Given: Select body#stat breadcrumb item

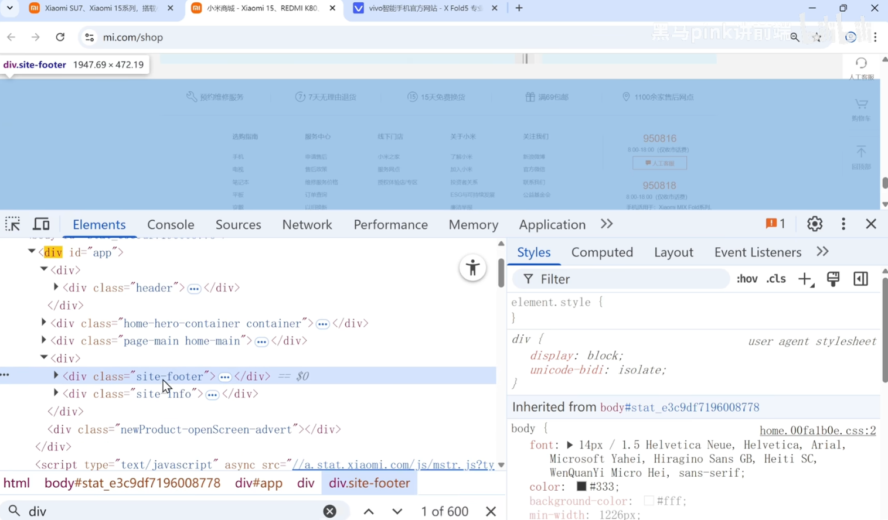Looking at the screenshot, I should click(x=132, y=483).
